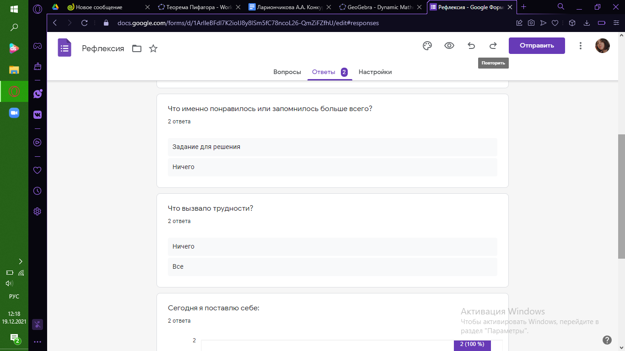The image size is (625, 351).
Task: Select the 'Ничего' answer under Что именно понравилось
Action: click(x=332, y=167)
